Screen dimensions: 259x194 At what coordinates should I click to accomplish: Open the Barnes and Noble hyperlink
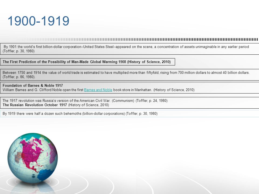98,90
